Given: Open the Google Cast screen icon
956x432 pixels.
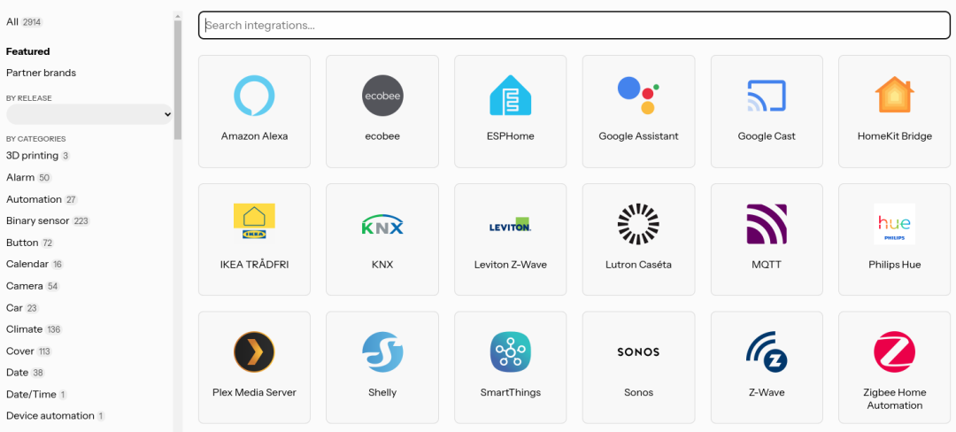Looking at the screenshot, I should 767,96.
